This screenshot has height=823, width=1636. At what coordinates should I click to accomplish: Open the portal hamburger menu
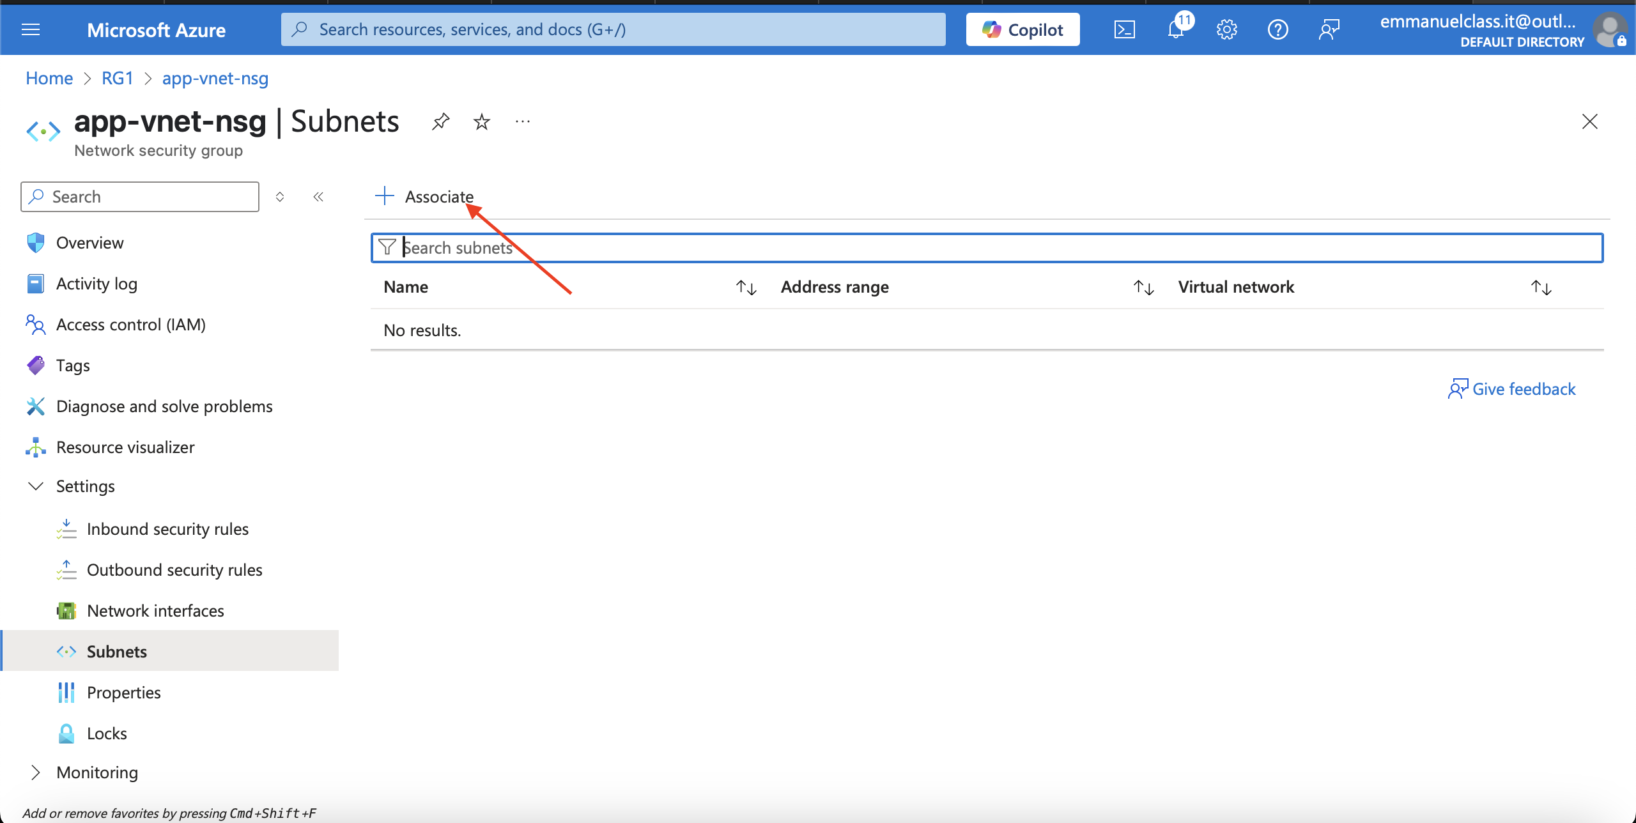point(31,29)
